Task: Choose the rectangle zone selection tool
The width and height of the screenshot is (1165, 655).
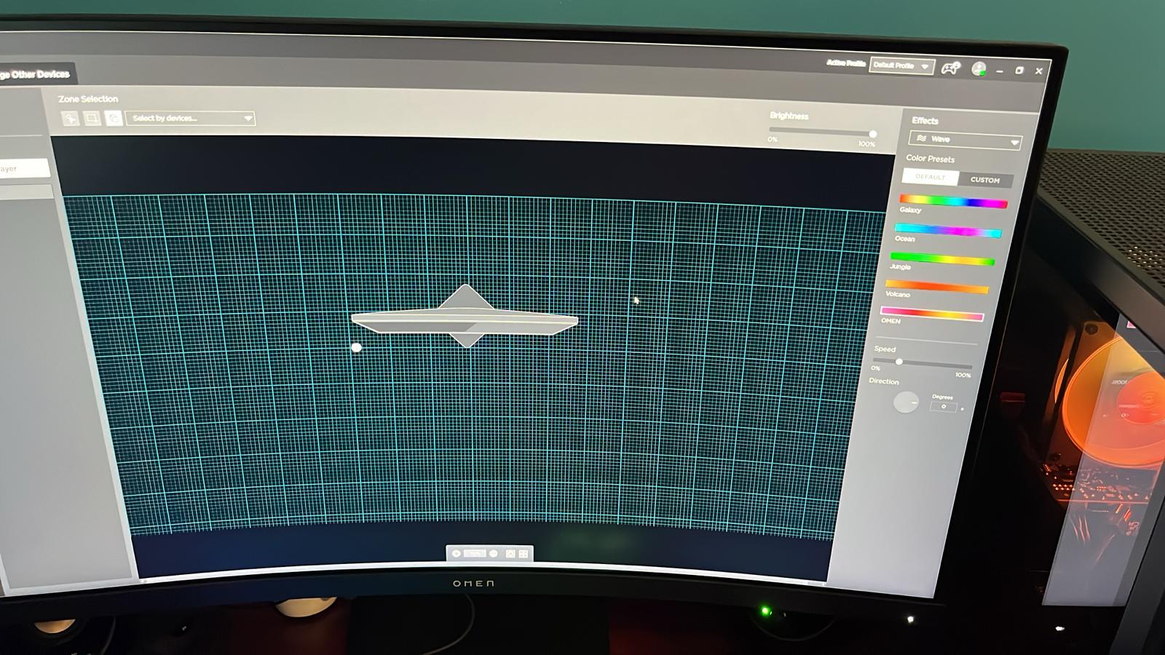Action: [92, 117]
